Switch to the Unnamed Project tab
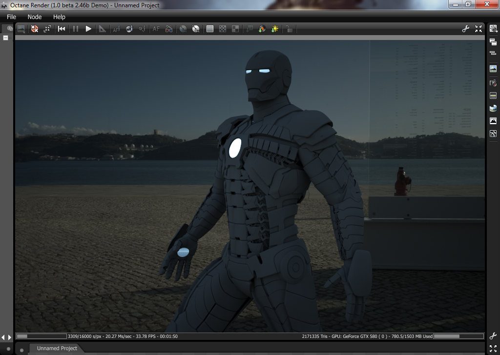 point(57,348)
